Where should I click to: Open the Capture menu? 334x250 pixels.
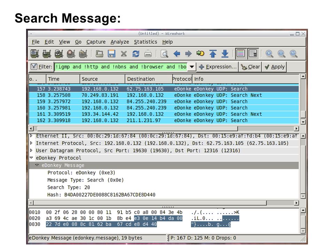tap(96, 42)
